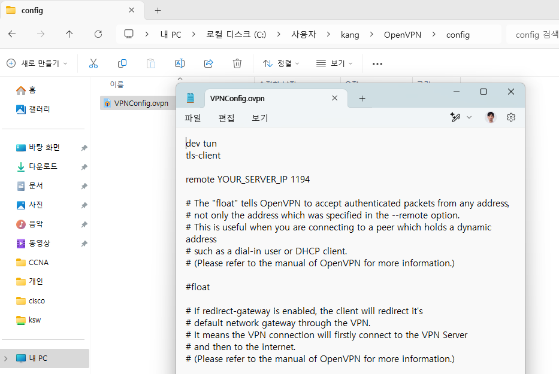The height and width of the screenshot is (374, 559).
Task: Navigate to 로컬 디스크 (C:) breadcrumb
Action: coord(236,35)
